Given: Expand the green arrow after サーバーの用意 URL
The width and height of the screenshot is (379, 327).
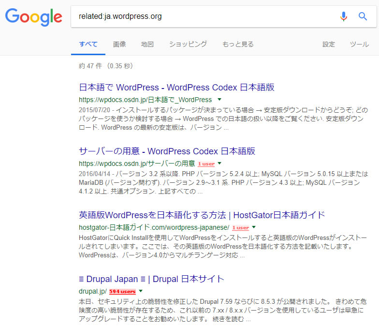Looking at the screenshot, I should coord(219,163).
